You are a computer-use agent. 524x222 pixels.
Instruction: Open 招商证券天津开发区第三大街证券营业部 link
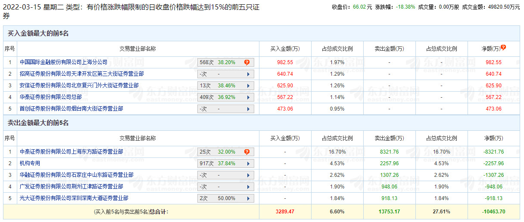(81, 74)
